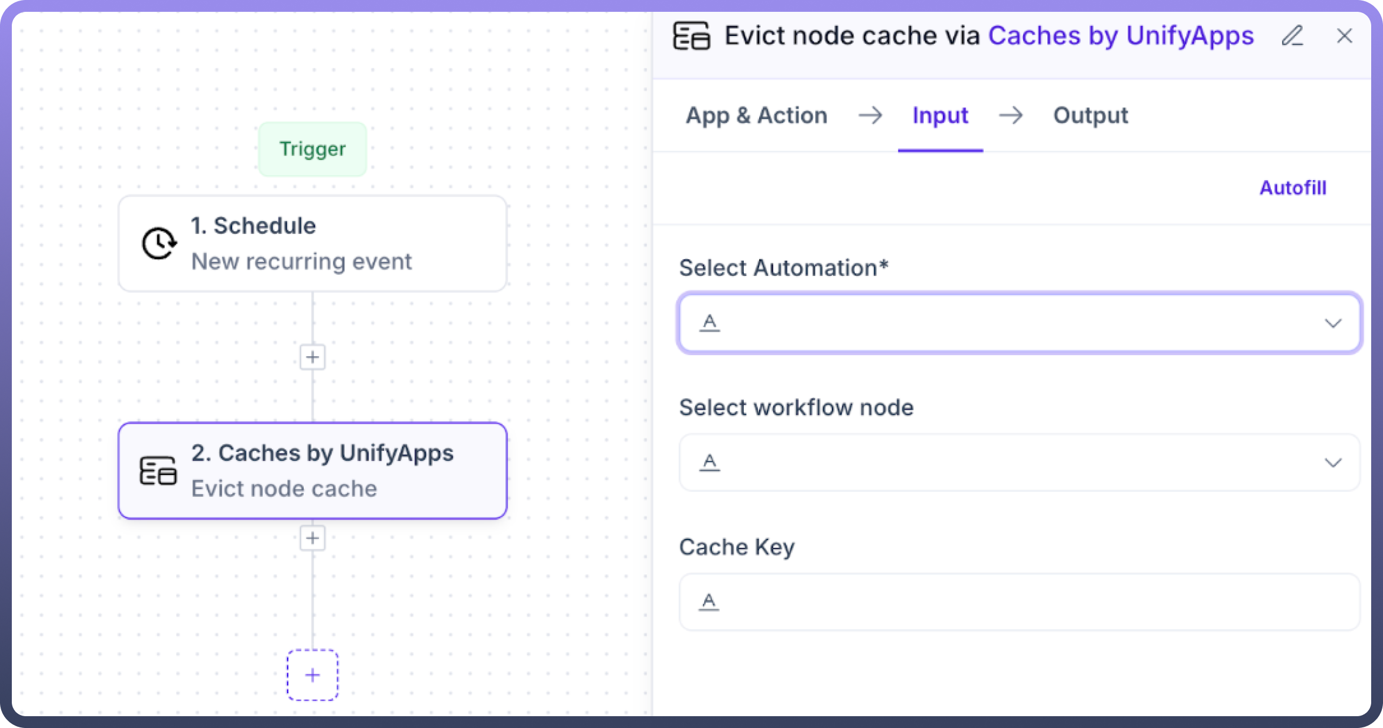Screen dimensions: 1383x728
Task: Click plus button directly below Caches node
Action: [313, 538]
